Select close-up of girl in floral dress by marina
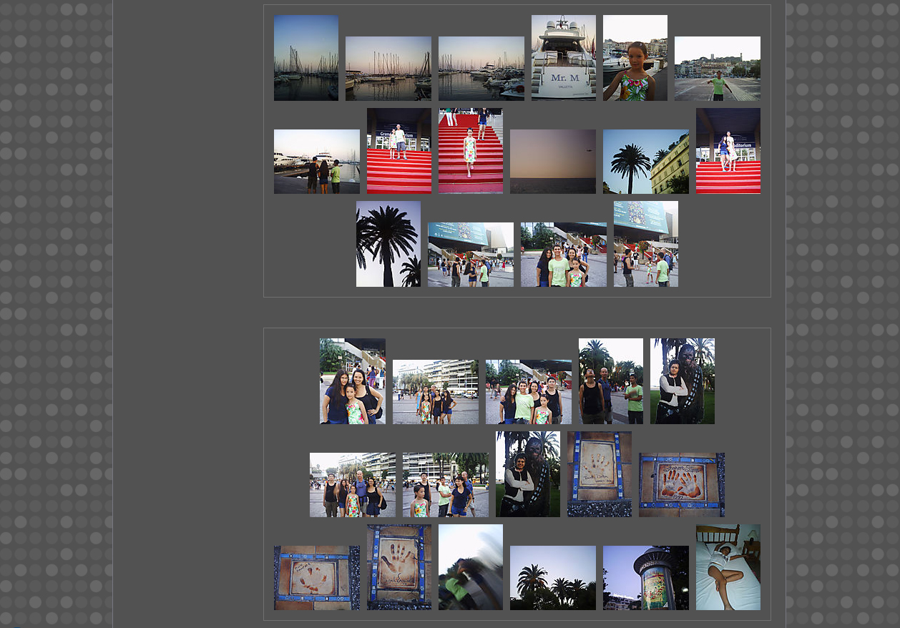The width and height of the screenshot is (900, 628). pos(635,58)
